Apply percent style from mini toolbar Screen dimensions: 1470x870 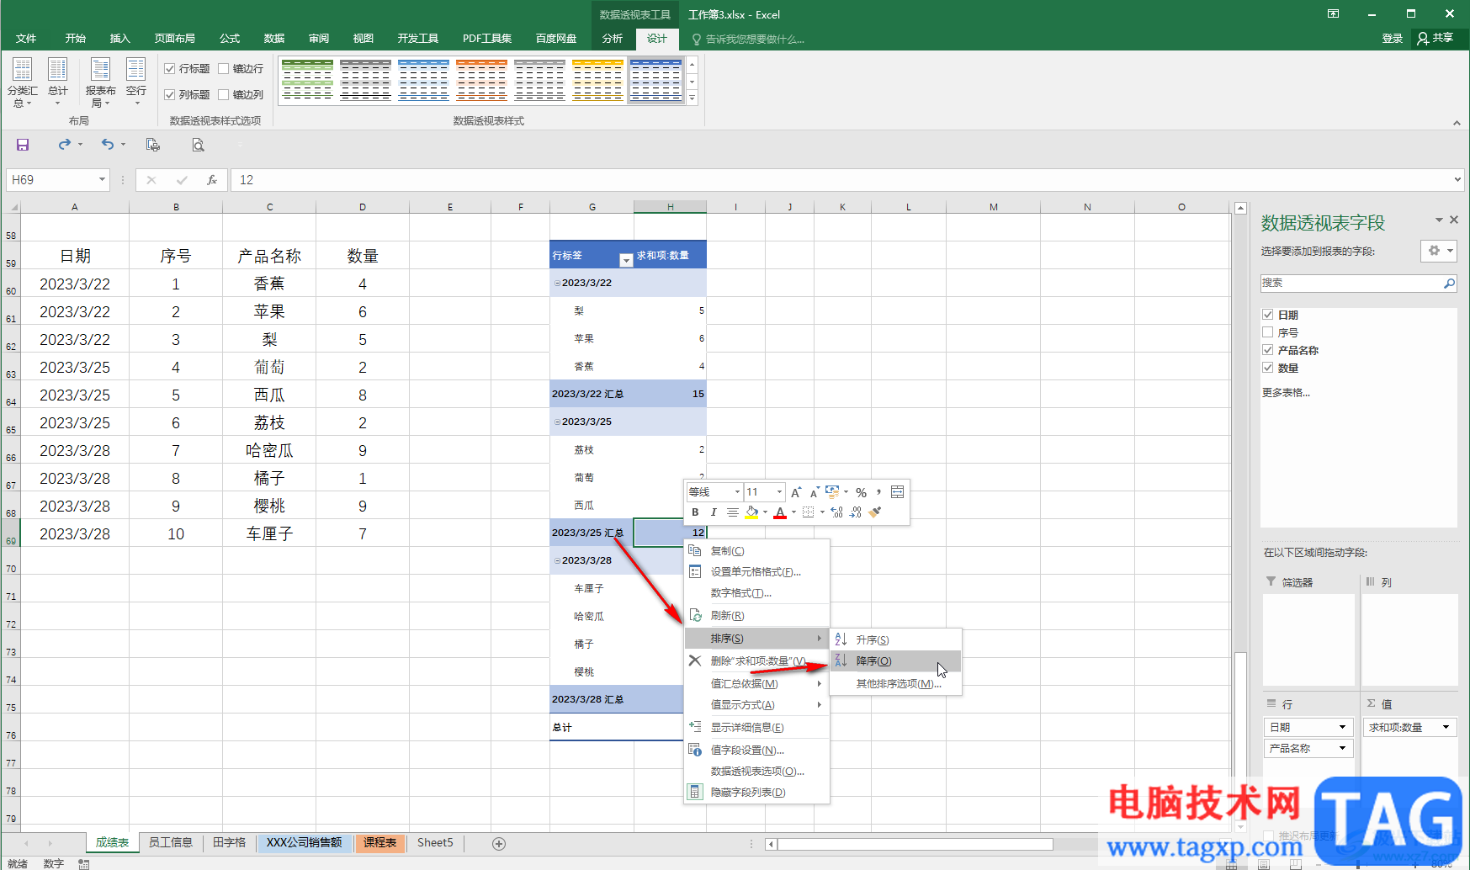coord(861,492)
